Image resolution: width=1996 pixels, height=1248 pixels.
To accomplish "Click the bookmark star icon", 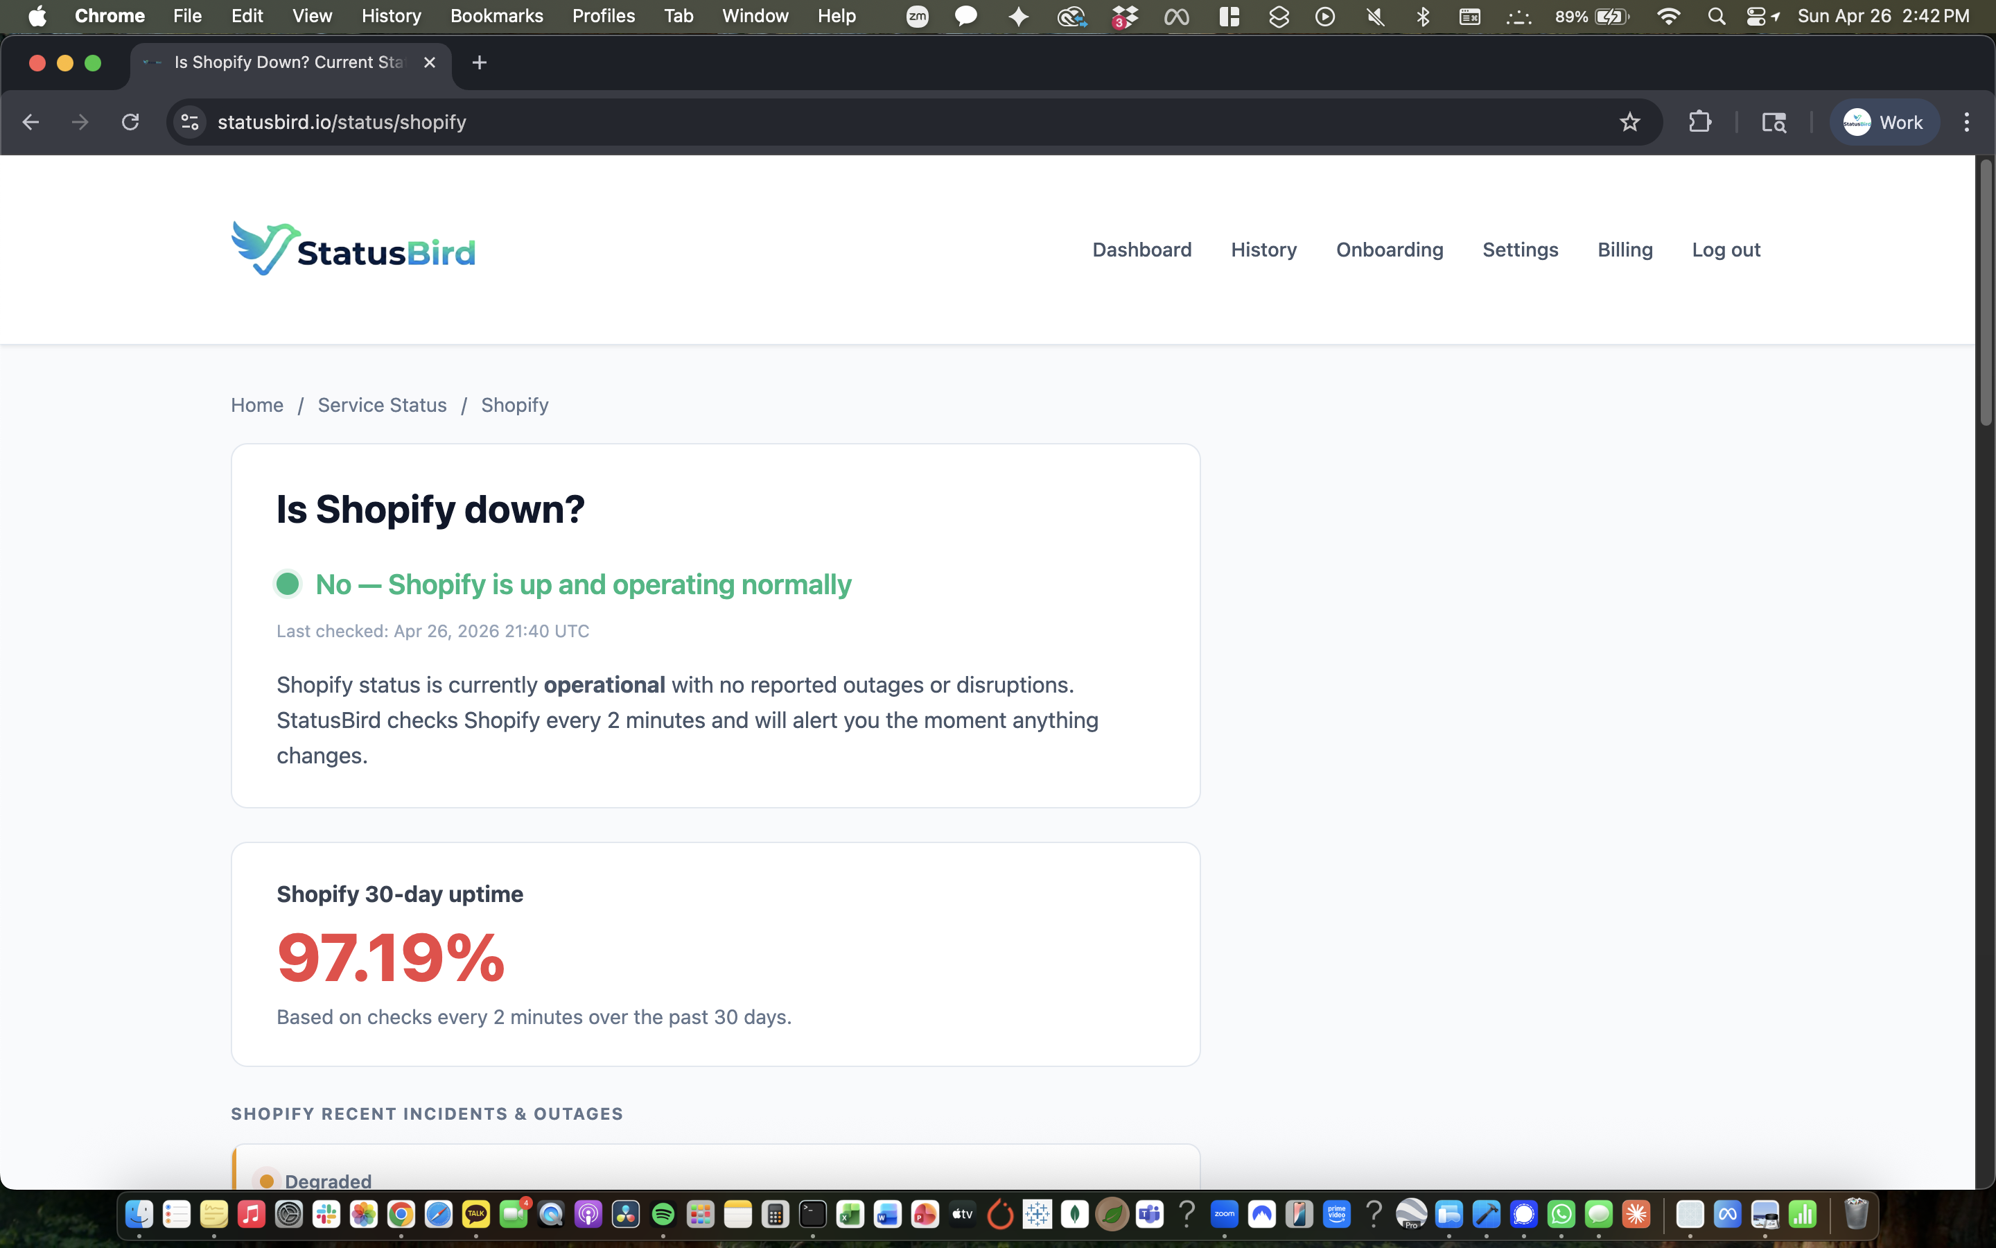I will [1629, 122].
